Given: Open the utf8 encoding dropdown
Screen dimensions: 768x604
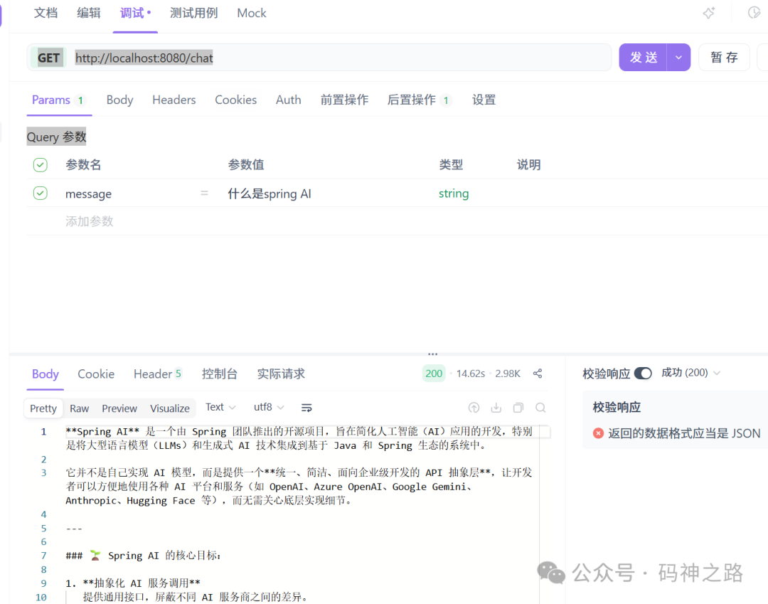Looking at the screenshot, I should [x=268, y=407].
